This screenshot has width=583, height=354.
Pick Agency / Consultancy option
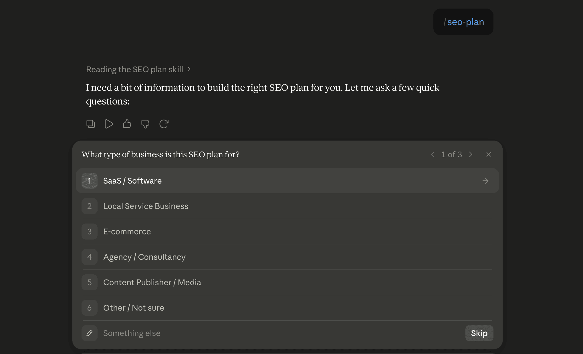coord(287,257)
